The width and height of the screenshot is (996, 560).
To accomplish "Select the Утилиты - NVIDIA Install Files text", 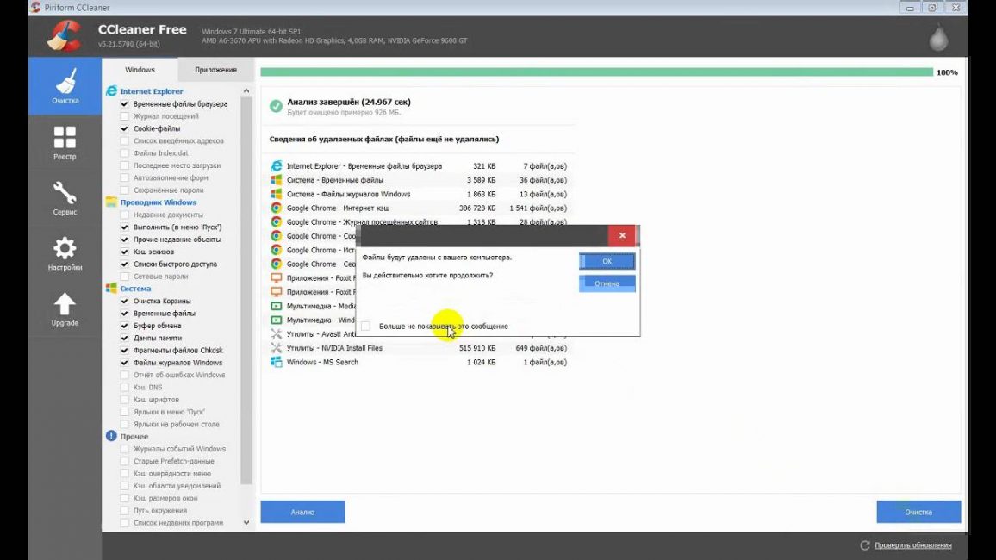I will 334,348.
